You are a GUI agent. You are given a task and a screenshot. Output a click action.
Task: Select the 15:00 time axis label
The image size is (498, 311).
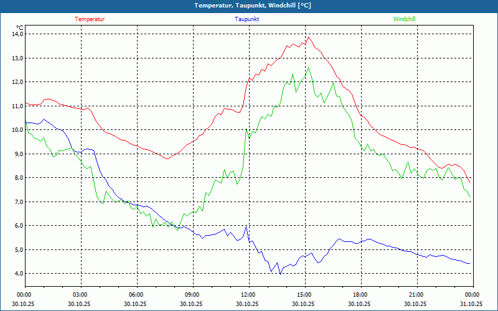304,295
